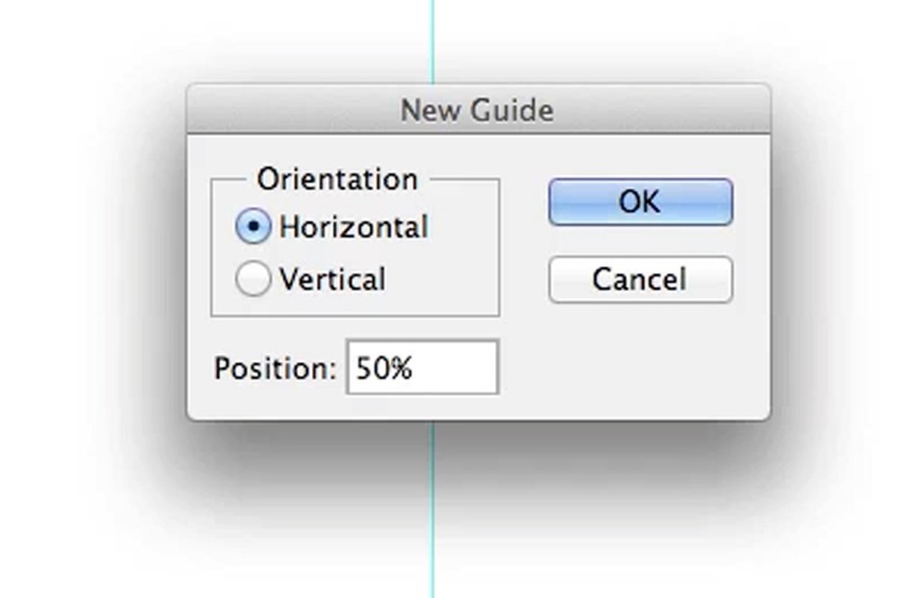The width and height of the screenshot is (914, 598).
Task: Focus the Position input field
Action: pos(423,368)
